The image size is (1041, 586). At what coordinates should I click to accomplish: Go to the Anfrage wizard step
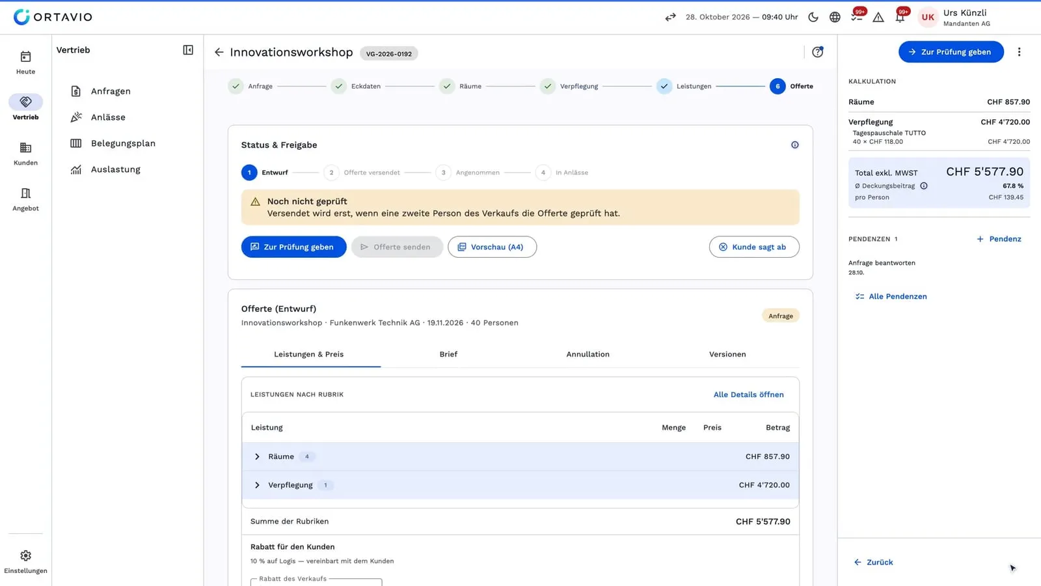coord(251,86)
